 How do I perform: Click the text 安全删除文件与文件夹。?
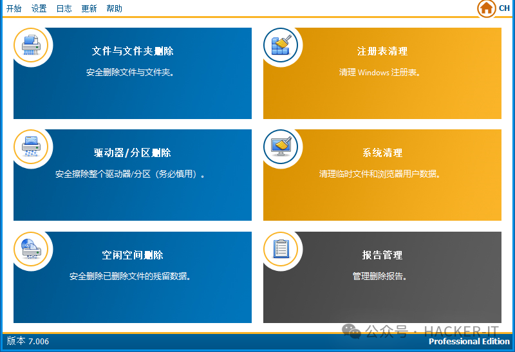pyautogui.click(x=130, y=72)
